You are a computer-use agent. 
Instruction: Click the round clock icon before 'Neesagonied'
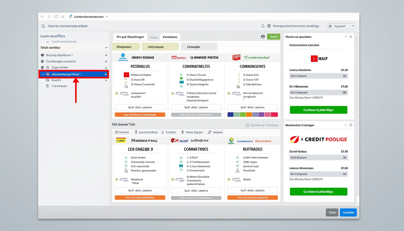pyautogui.click(x=269, y=26)
